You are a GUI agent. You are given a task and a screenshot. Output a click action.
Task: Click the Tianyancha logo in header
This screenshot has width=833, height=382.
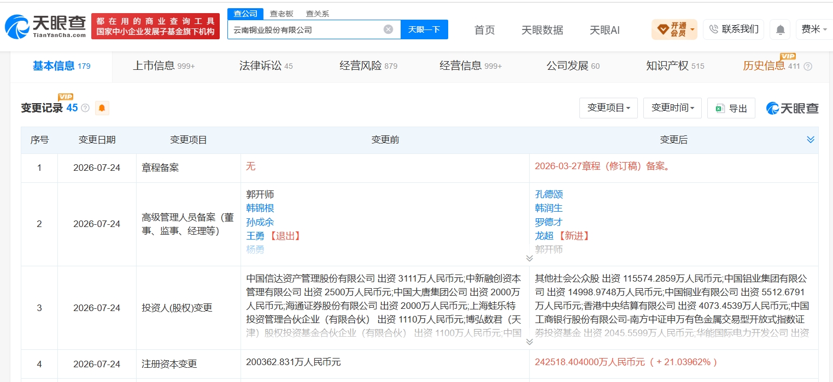click(46, 26)
